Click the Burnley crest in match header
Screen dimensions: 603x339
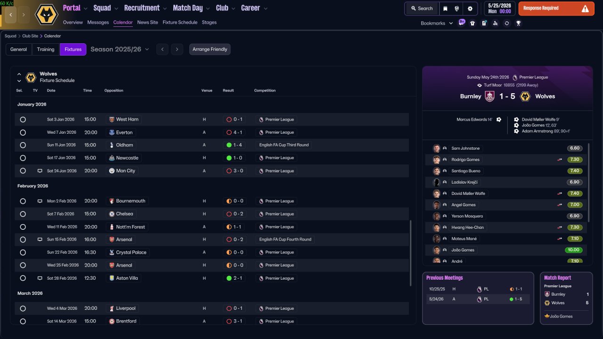coord(490,97)
